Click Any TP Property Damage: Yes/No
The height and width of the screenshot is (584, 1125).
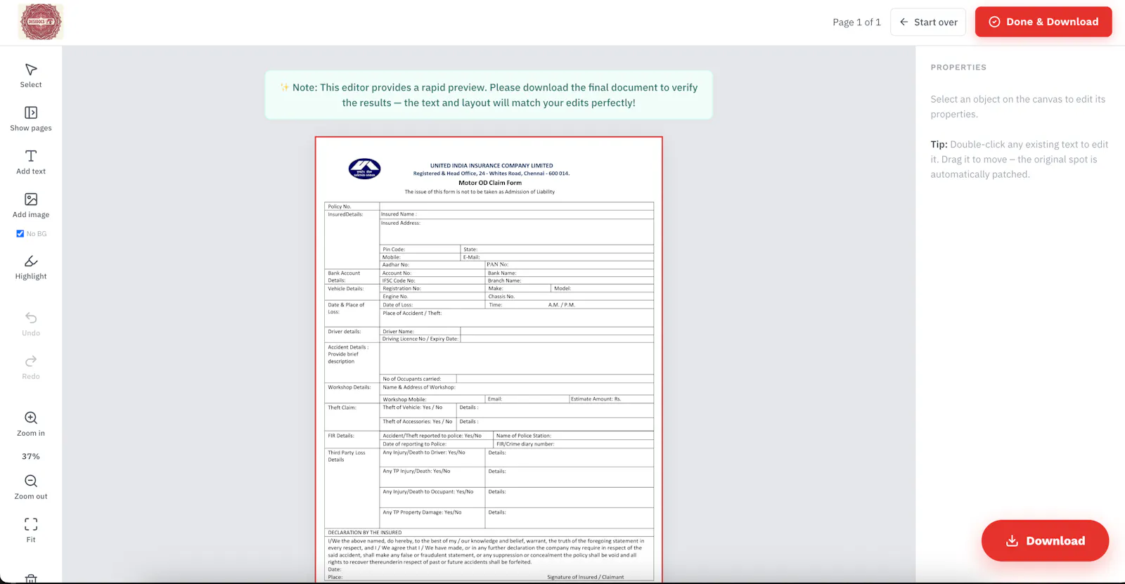tap(422, 512)
